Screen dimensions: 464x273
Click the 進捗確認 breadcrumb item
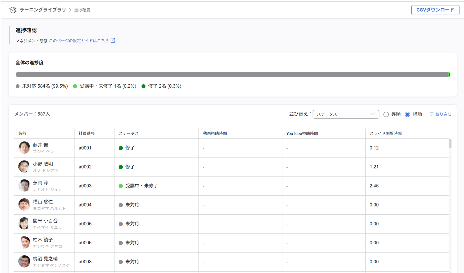tap(82, 10)
